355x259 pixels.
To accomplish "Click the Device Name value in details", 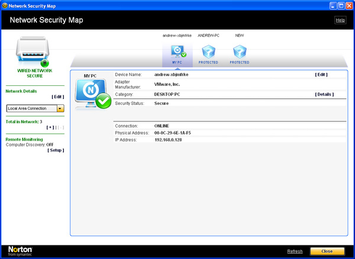I will click(x=172, y=75).
